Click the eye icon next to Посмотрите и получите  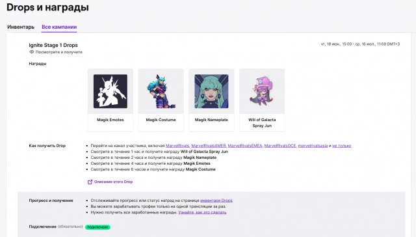[32, 52]
